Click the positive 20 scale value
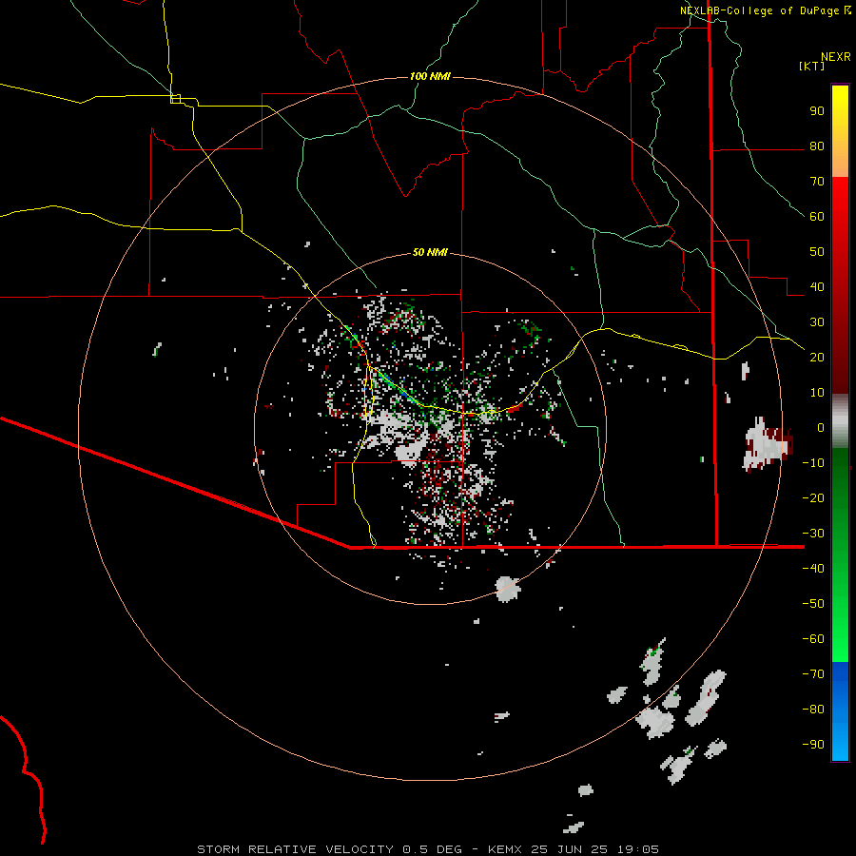 [817, 358]
